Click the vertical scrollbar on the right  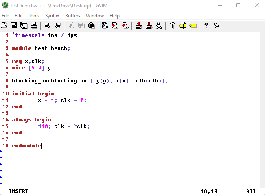263,102
